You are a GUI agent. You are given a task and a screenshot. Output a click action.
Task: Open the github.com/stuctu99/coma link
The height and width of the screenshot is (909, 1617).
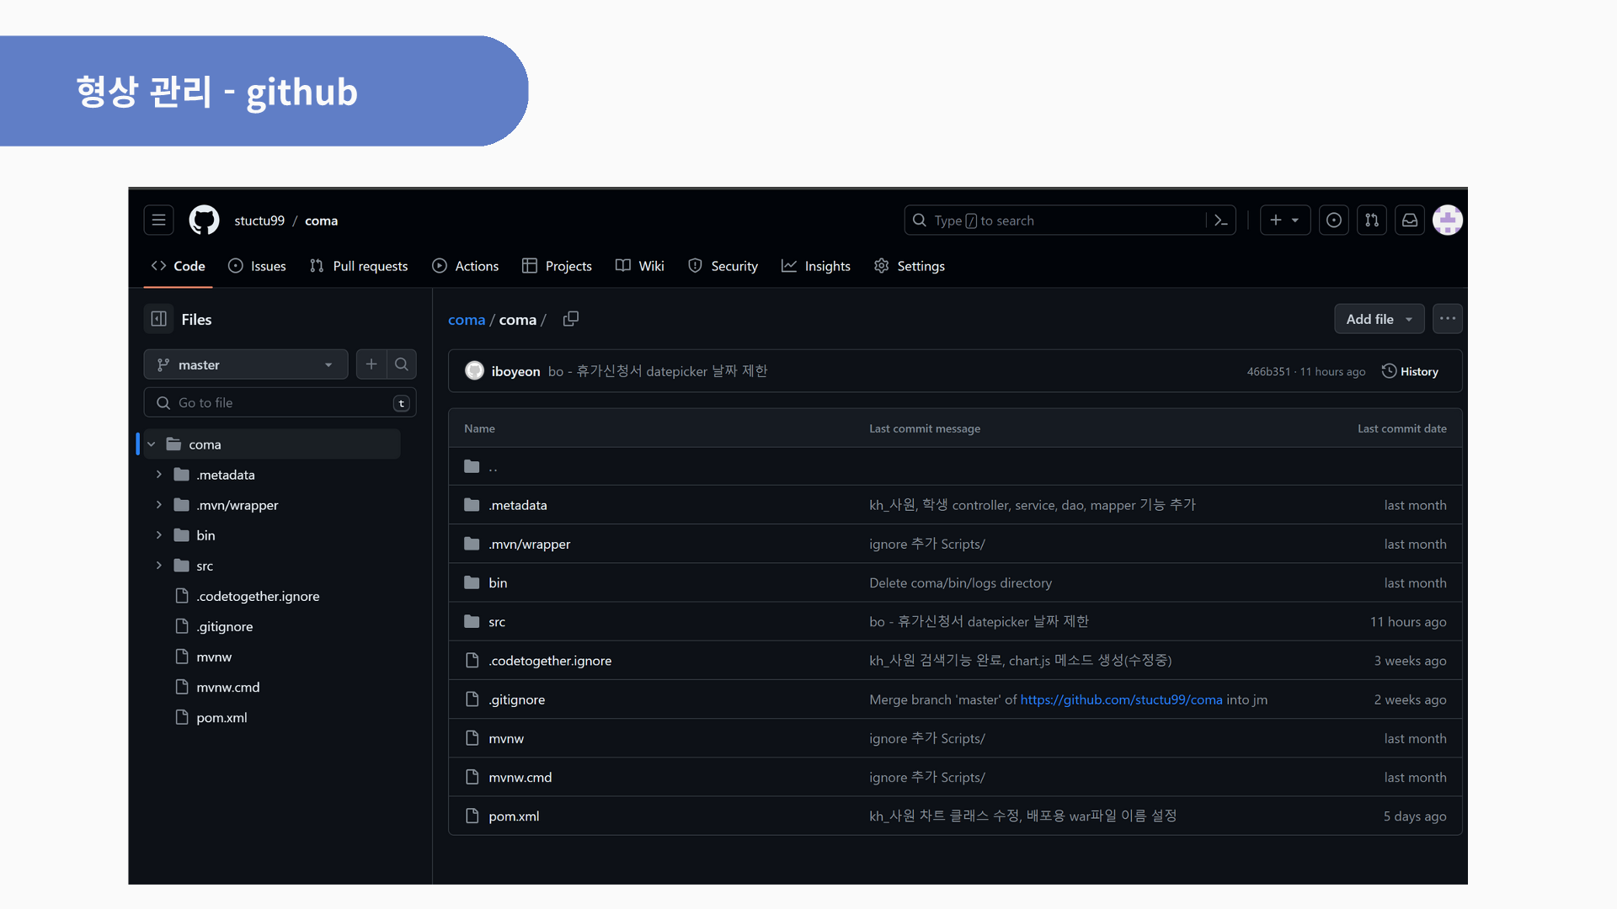(1121, 699)
